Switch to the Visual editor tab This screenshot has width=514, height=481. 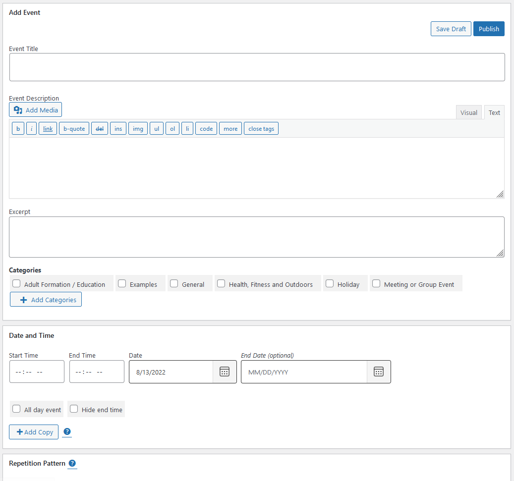click(x=469, y=112)
